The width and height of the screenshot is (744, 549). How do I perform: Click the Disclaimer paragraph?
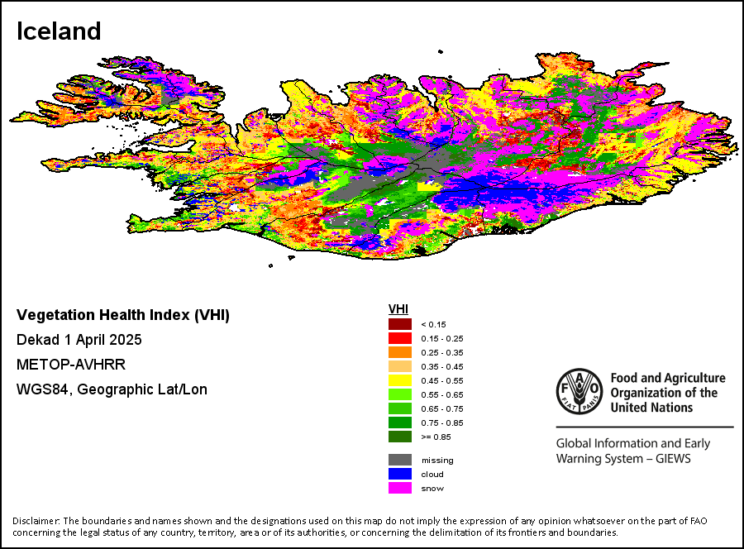pyautogui.click(x=360, y=527)
